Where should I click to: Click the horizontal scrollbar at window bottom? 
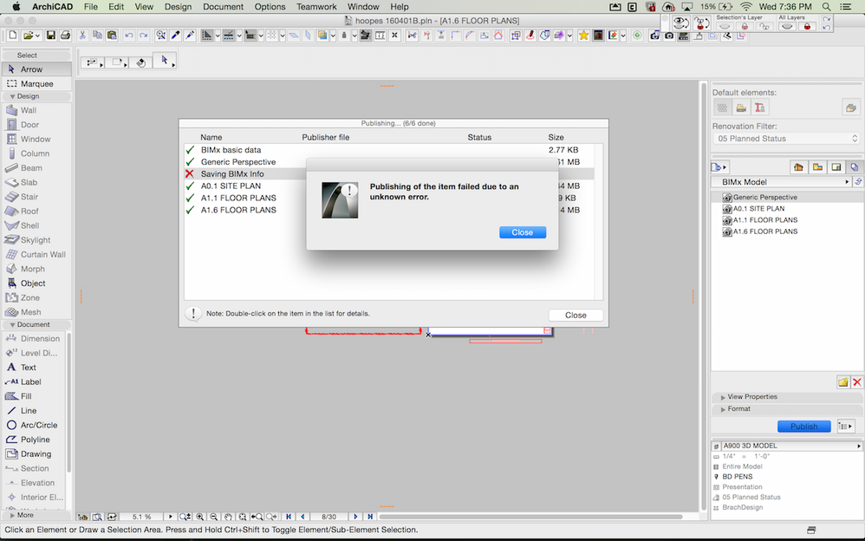tap(530, 517)
